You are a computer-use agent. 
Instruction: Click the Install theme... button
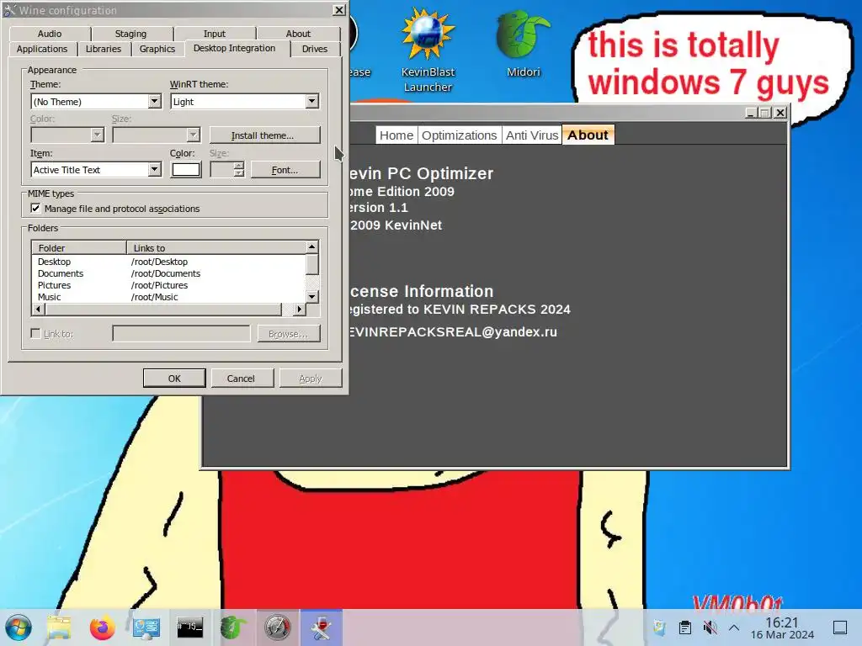[x=264, y=135]
